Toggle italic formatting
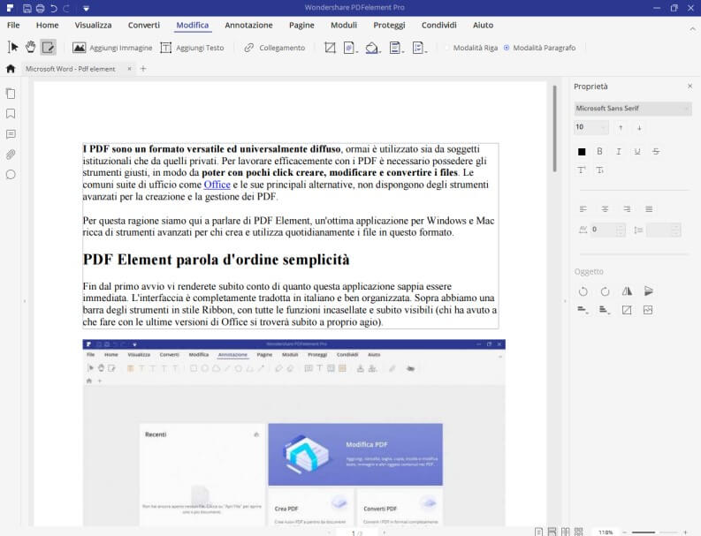This screenshot has width=701, height=536. coord(619,151)
